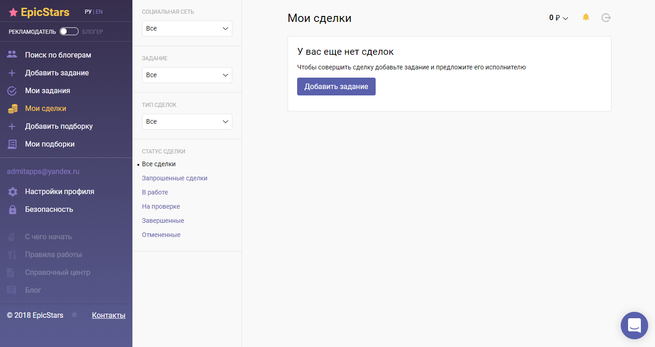
Task: Open notifications via the bell icon
Action: click(586, 17)
